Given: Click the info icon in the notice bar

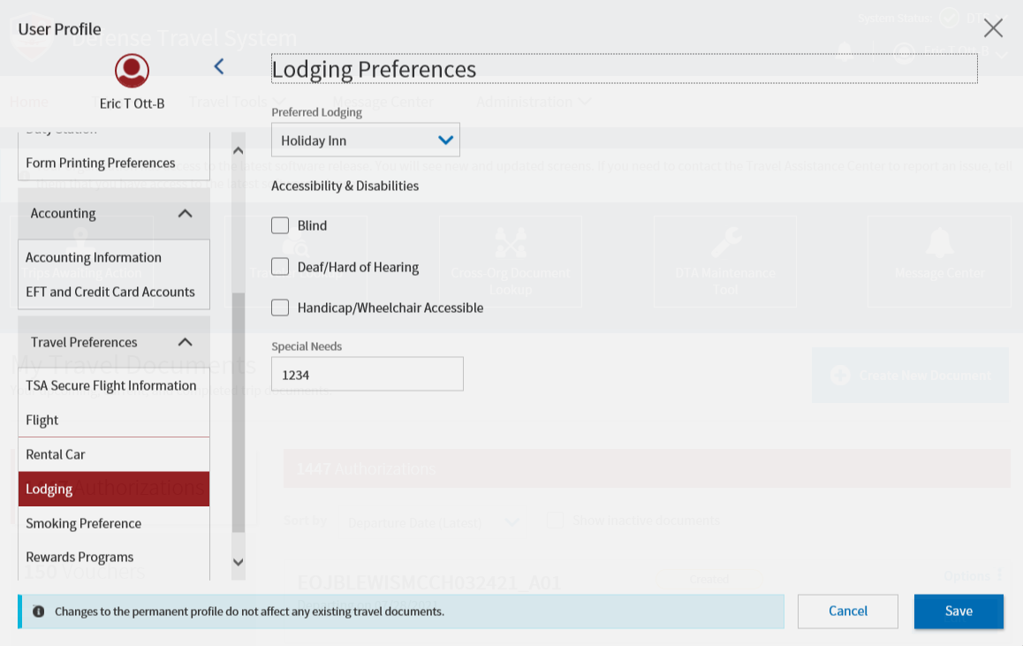Looking at the screenshot, I should [38, 612].
